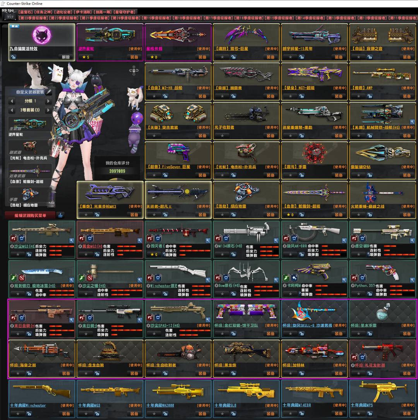Toggle the lock on 【傲君】AWP card
The height and width of the screenshot is (420, 418).
click(370, 96)
